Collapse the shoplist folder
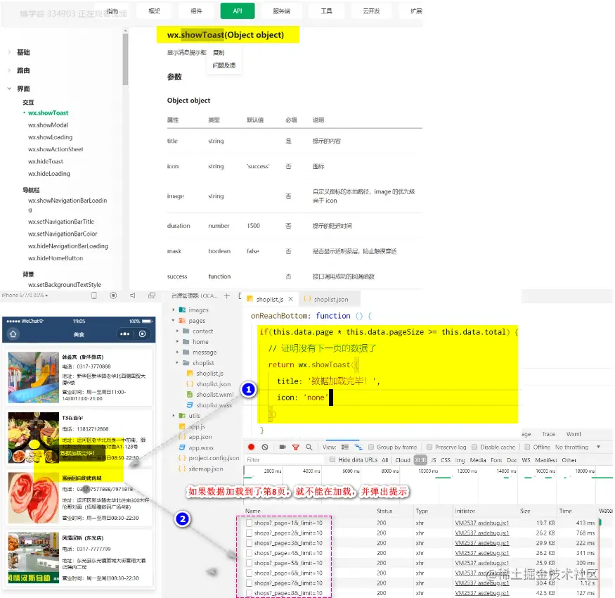The image size is (615, 598). pyautogui.click(x=177, y=363)
